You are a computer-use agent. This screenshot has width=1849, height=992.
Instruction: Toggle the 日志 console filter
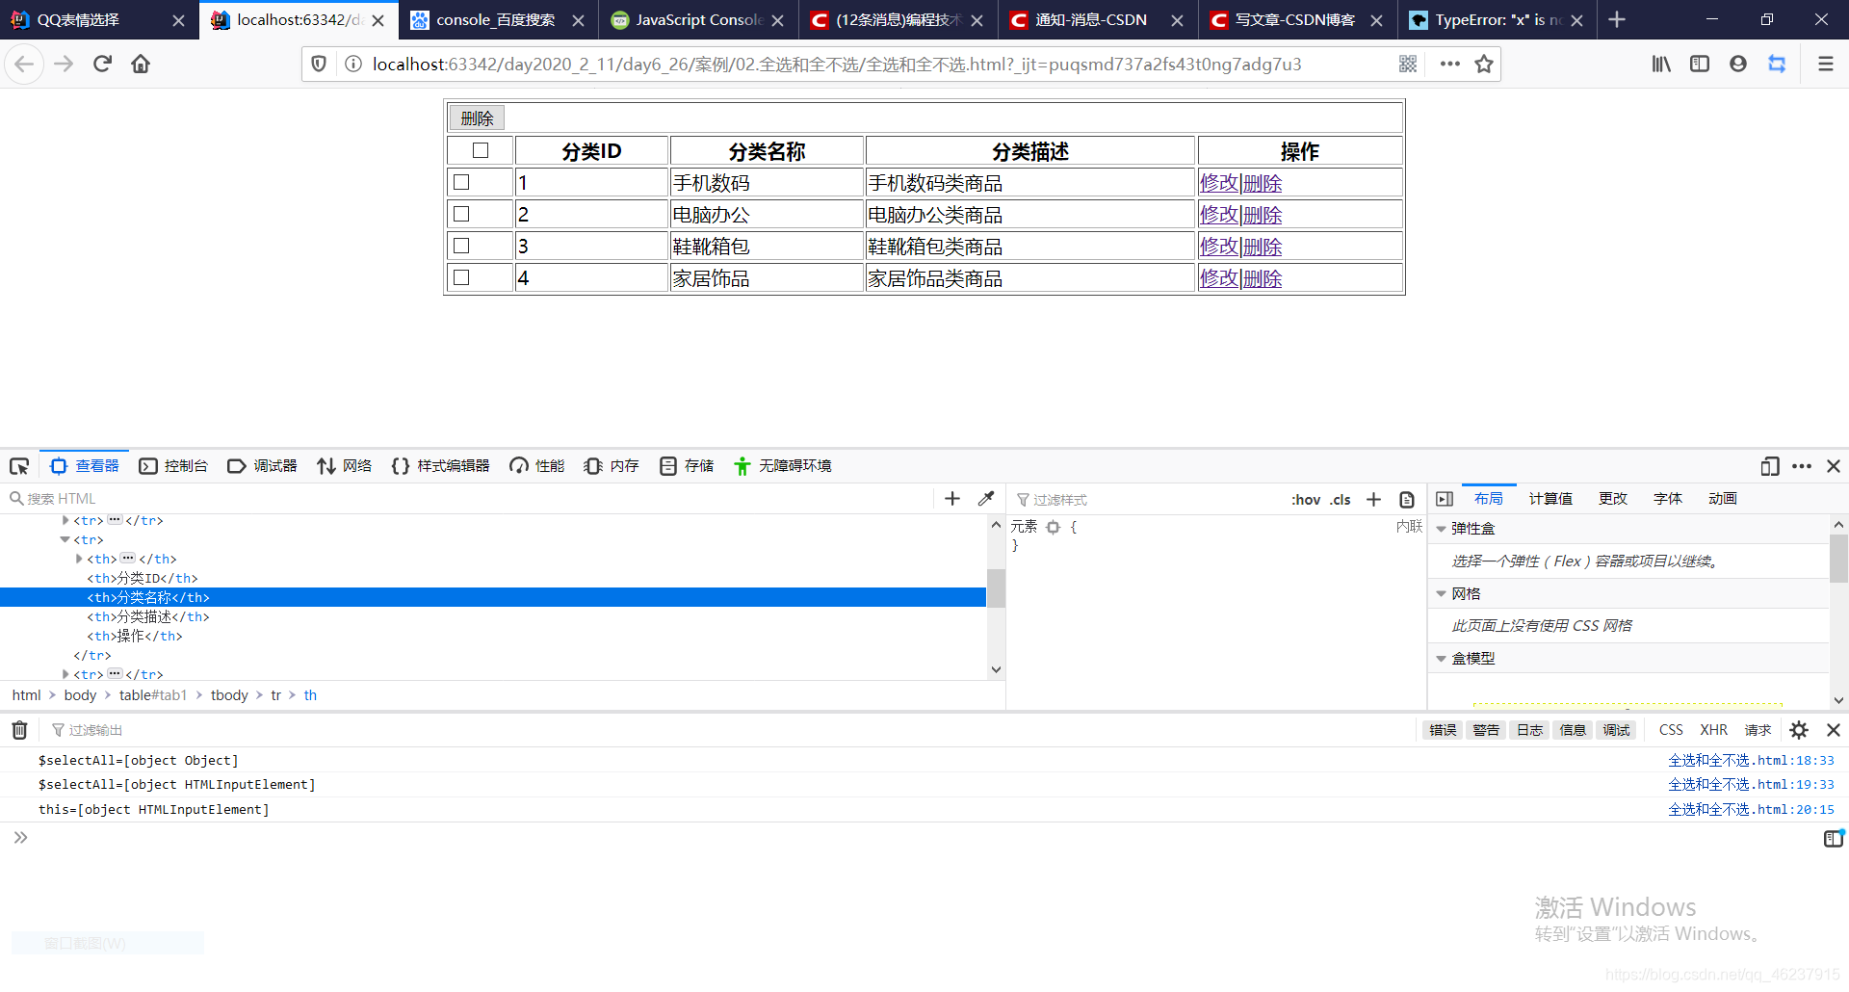point(1529,730)
